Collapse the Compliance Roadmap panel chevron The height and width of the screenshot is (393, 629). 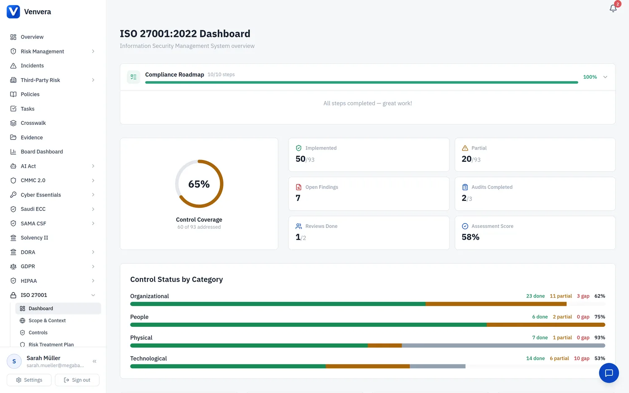[605, 77]
